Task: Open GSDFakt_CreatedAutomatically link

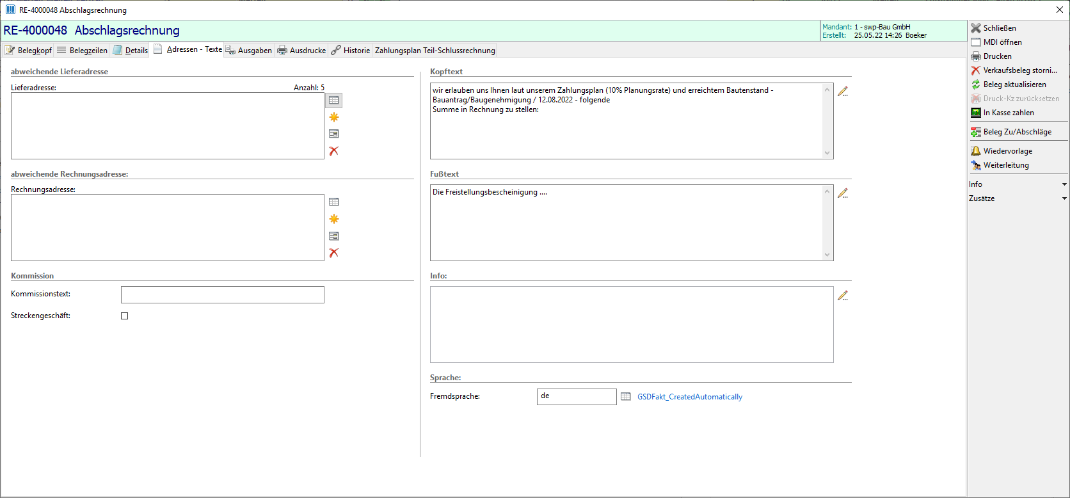Action: [x=690, y=397]
